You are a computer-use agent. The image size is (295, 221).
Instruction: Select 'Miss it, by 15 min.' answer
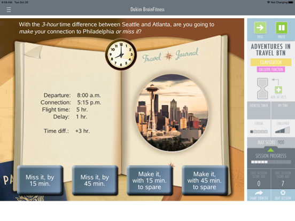click(x=40, y=180)
